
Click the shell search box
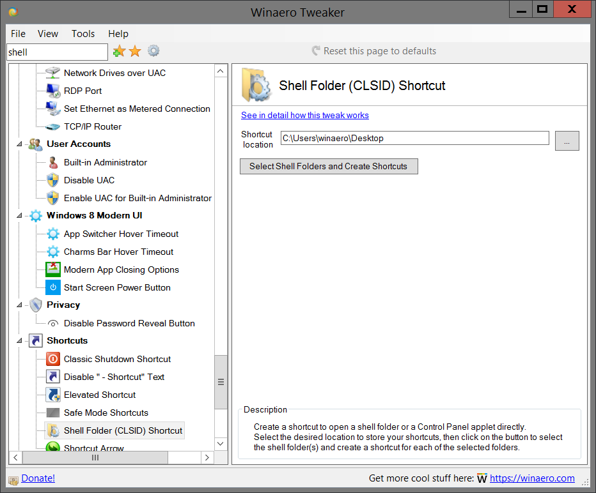[x=58, y=52]
